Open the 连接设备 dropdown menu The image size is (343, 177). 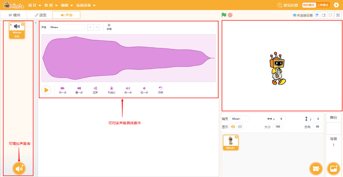point(86,5)
